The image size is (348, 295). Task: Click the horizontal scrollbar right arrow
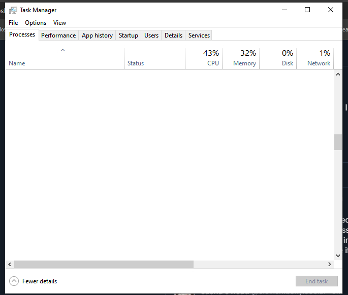330,265
